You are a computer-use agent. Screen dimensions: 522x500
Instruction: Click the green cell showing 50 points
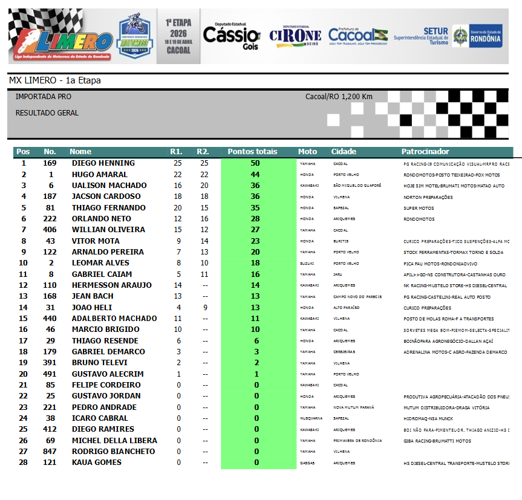point(255,163)
